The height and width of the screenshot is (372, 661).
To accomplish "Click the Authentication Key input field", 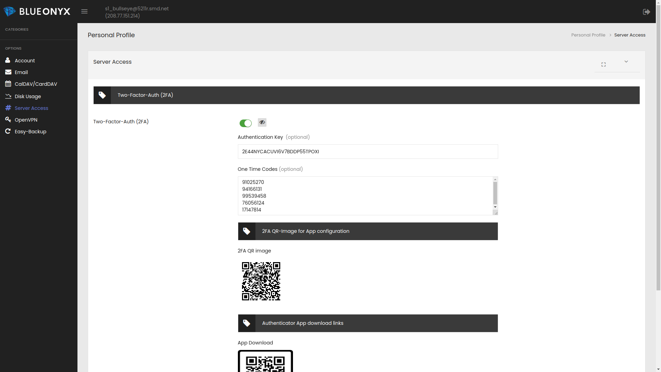I will click(x=368, y=152).
